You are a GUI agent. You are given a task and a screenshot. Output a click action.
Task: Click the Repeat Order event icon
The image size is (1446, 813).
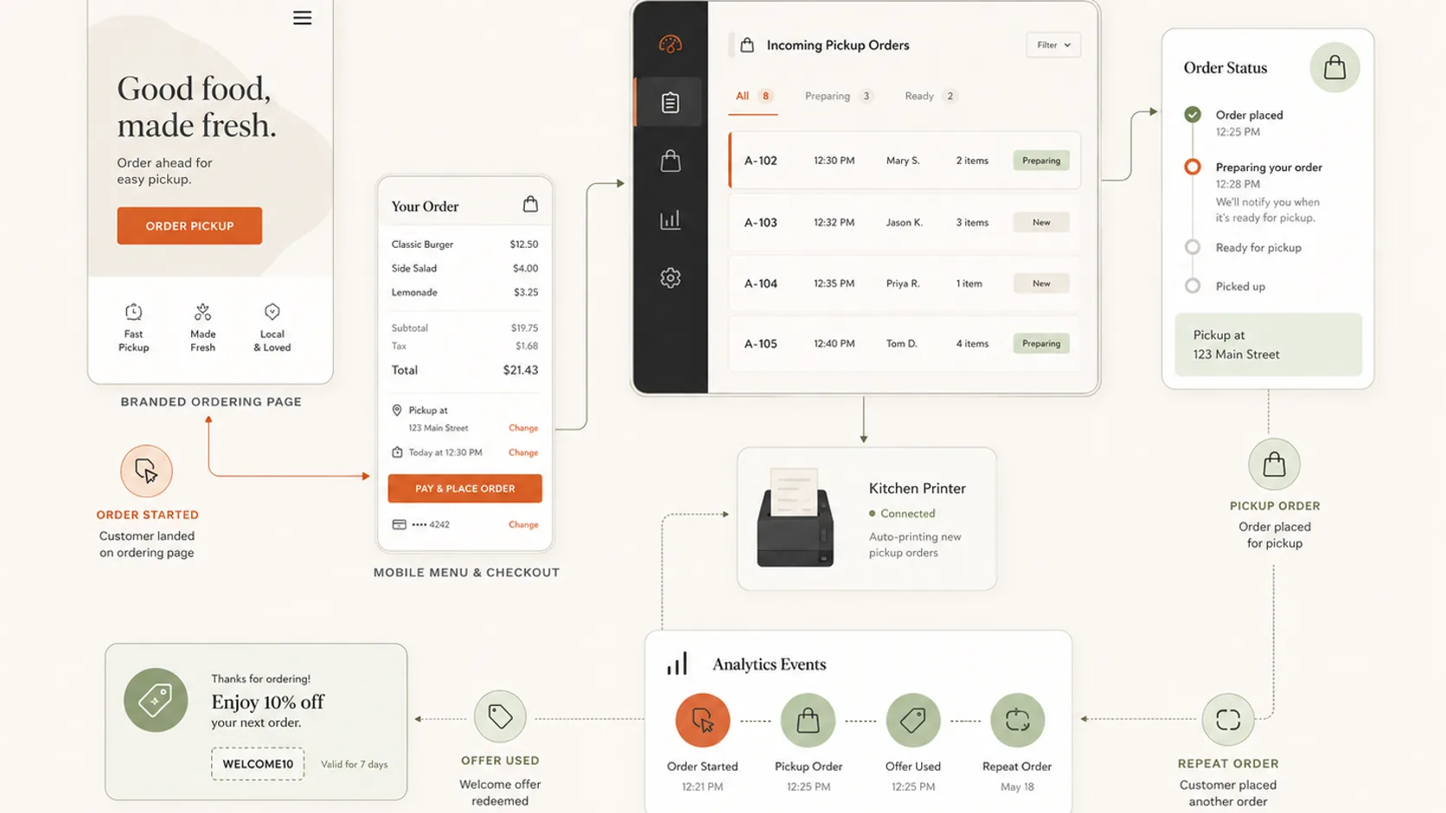coord(1017,720)
